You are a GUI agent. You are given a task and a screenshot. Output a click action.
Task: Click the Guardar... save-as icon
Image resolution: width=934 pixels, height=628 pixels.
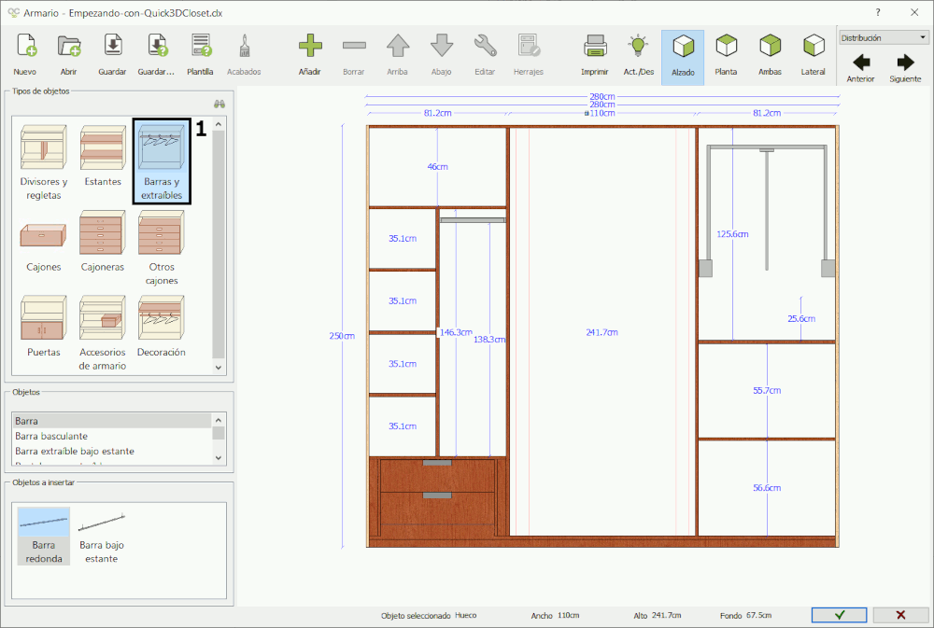[x=156, y=55]
